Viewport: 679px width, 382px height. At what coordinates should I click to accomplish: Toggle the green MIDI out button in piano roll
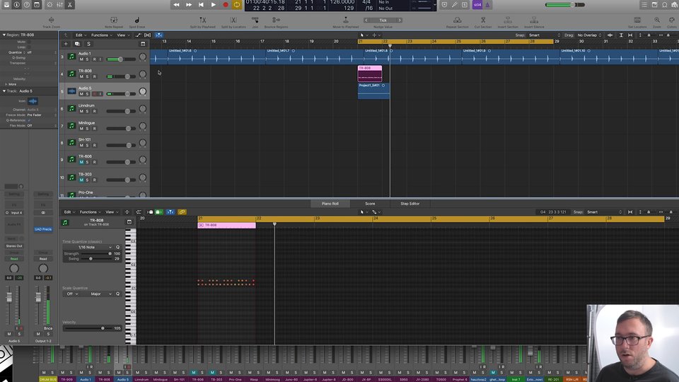coord(159,212)
